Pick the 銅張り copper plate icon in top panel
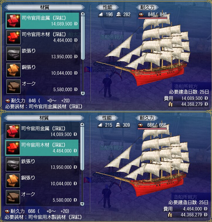 click(x=14, y=70)
